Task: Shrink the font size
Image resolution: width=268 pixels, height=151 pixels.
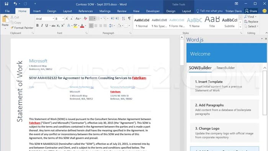Action: coord(72,18)
